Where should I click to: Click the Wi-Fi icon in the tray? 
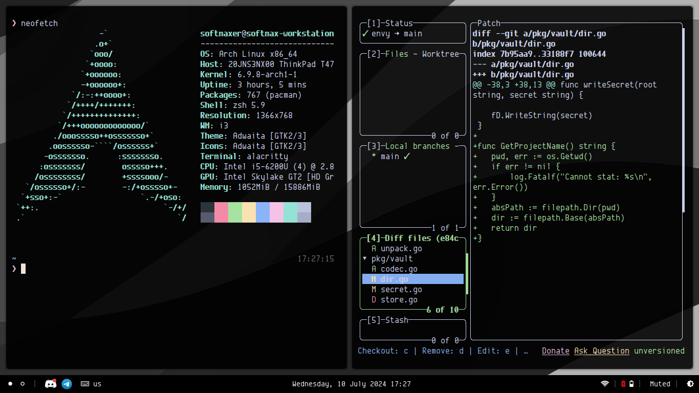point(605,384)
